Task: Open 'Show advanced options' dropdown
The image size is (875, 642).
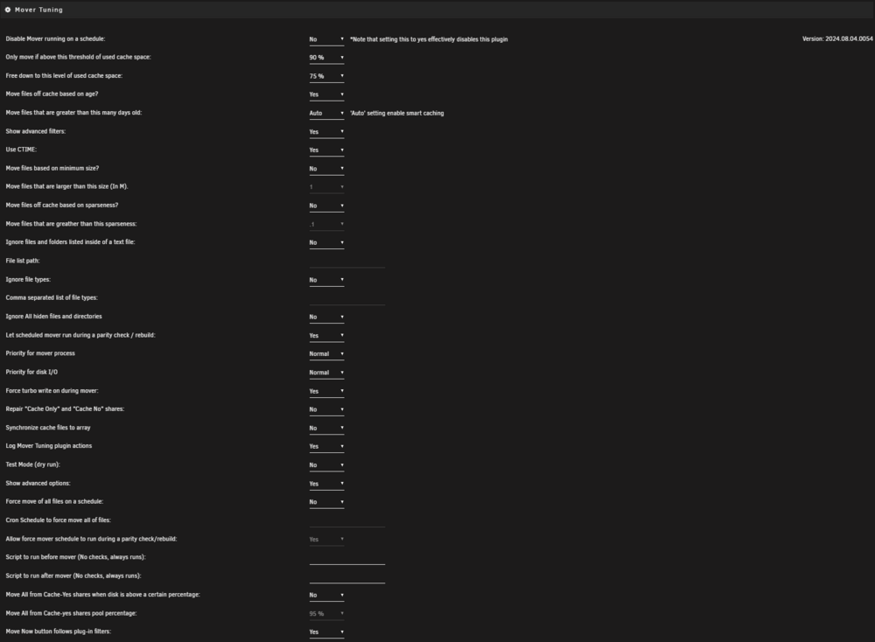Action: (x=326, y=484)
